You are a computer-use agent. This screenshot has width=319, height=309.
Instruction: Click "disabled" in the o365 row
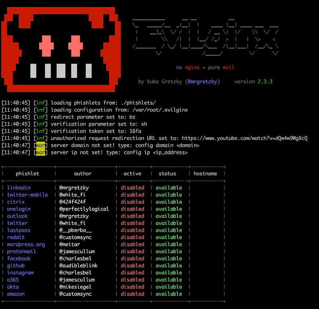[132, 280]
